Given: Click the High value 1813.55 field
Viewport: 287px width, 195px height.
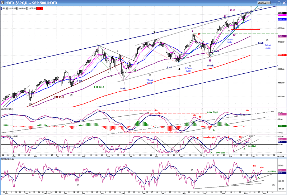Looking at the screenshot, I should pyautogui.click(x=11, y=8).
